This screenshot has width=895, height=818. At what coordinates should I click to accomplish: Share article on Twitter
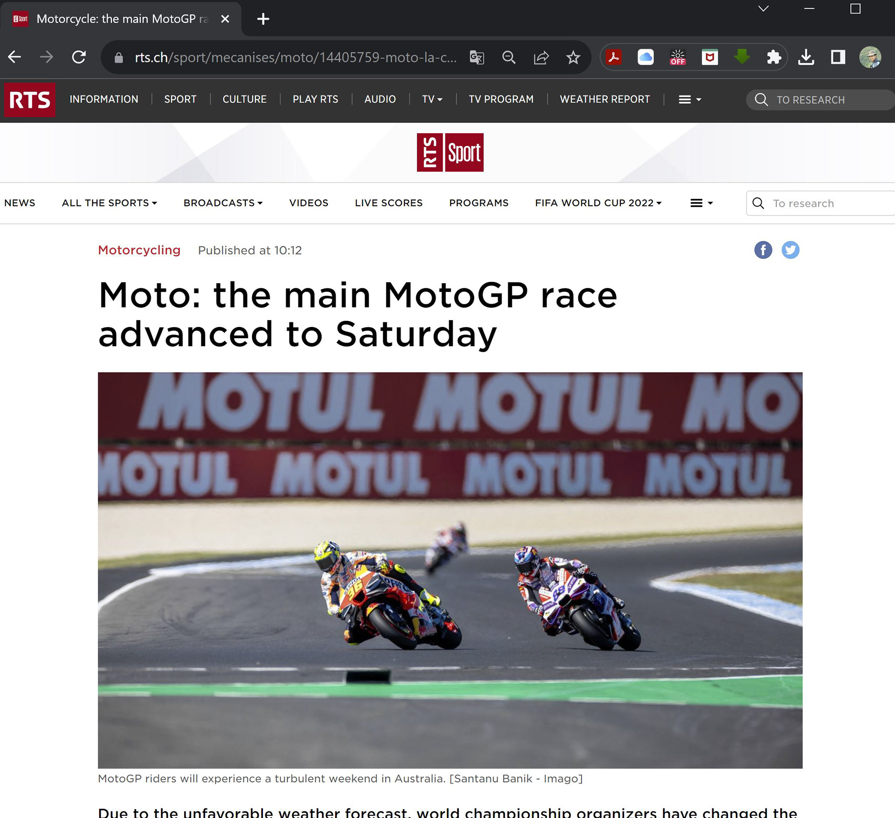790,250
